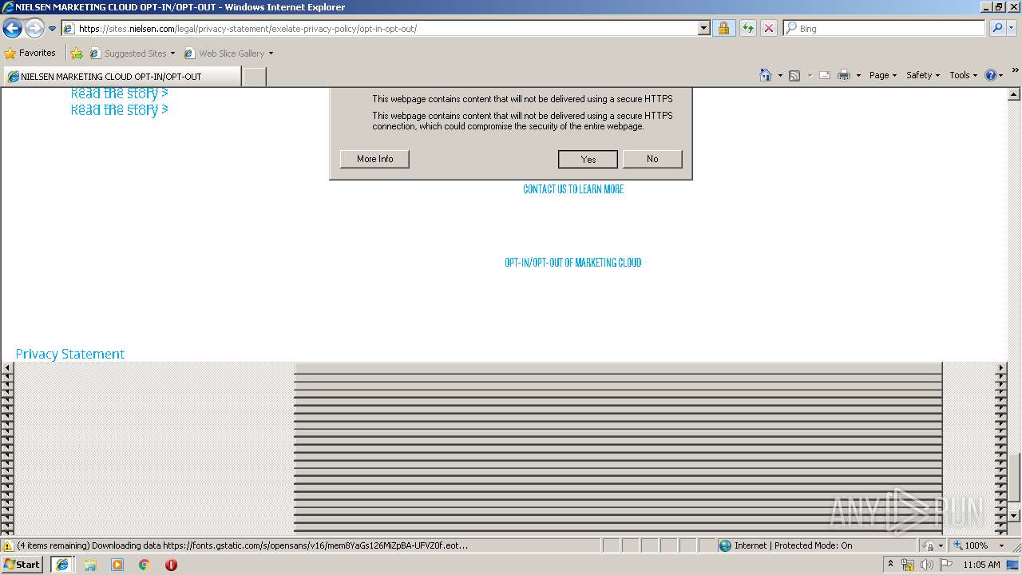Click the status bar privacy/security icon

pos(929,545)
